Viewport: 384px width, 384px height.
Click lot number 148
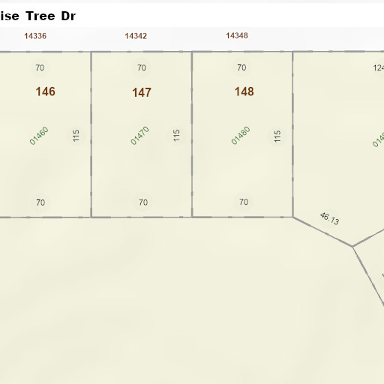tap(244, 91)
